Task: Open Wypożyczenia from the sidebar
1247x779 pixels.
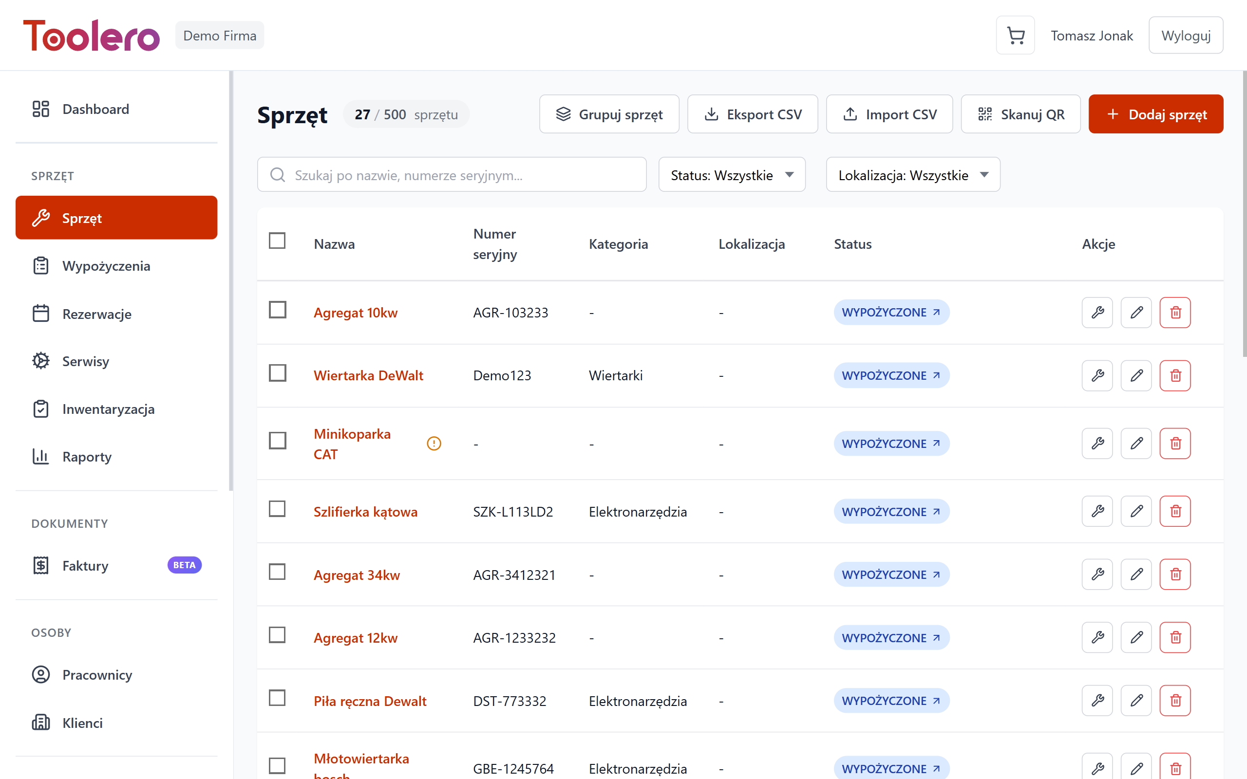Action: [106, 266]
